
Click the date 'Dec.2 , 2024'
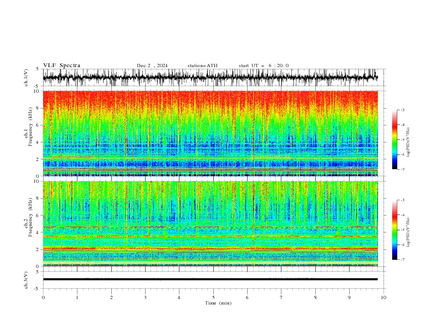point(152,65)
